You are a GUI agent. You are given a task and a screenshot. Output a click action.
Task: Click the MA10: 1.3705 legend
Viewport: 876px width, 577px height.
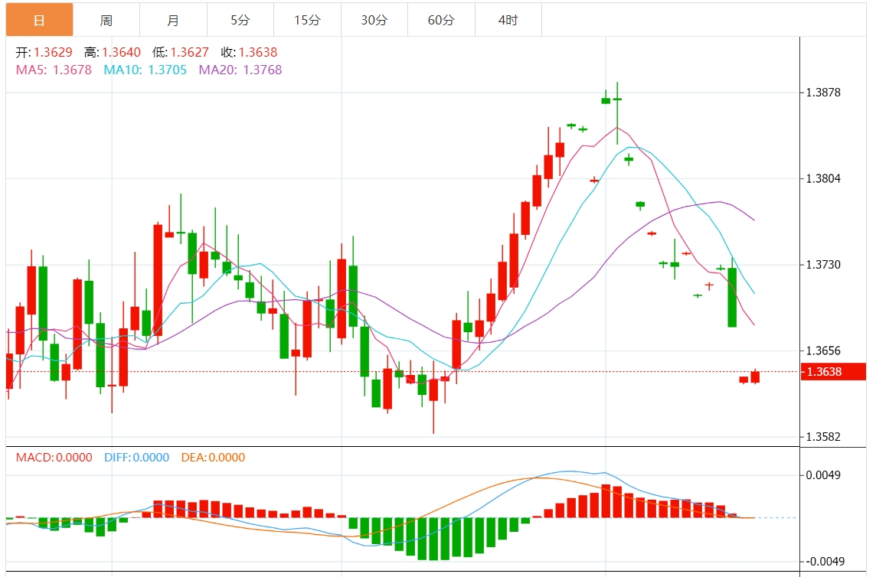pos(145,70)
